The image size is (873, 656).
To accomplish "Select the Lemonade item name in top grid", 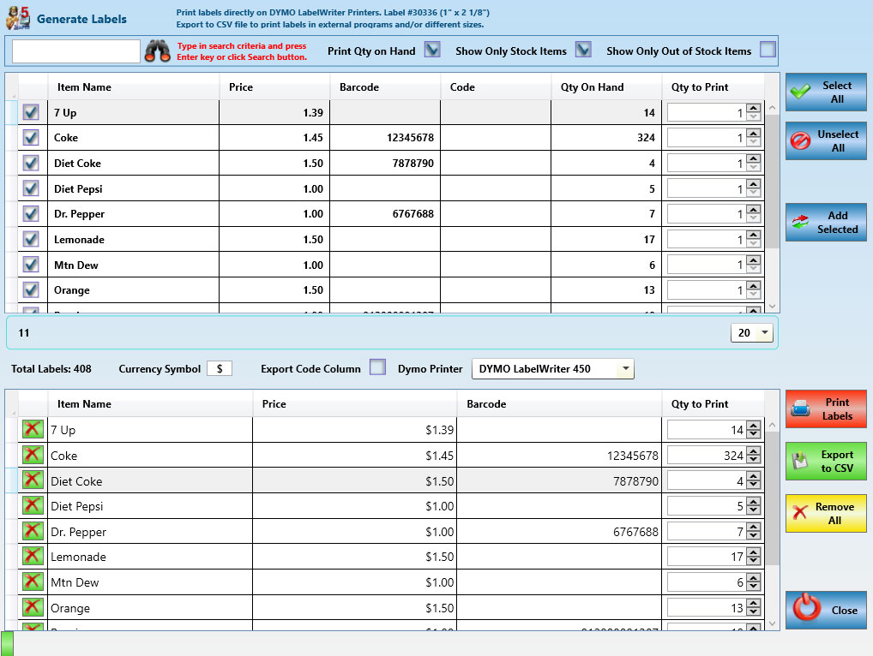I will pos(79,240).
